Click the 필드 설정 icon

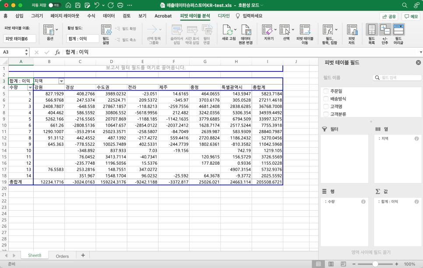106,30
